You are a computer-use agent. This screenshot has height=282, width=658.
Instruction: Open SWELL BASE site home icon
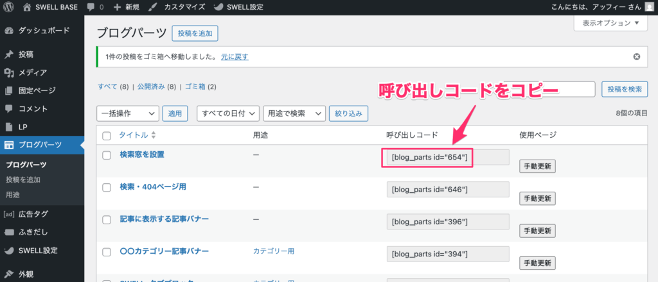(x=26, y=7)
